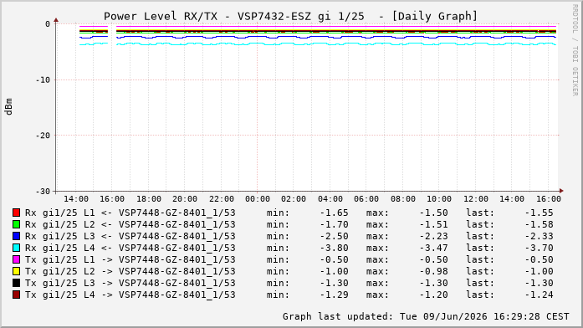Click the Rx L4 last value -3.70
The width and height of the screenshot is (583, 328).
click(x=540, y=248)
